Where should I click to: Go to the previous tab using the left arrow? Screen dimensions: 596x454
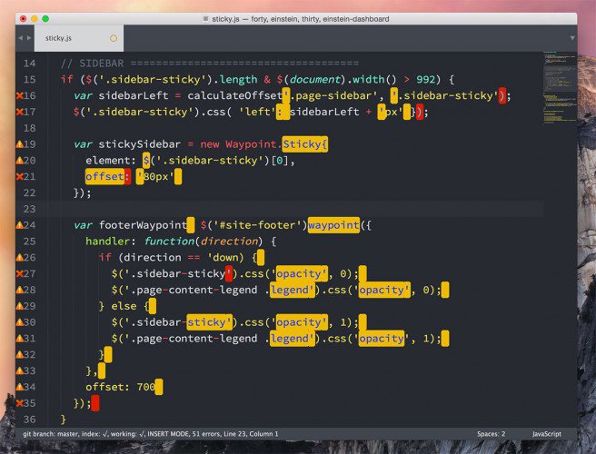point(21,38)
